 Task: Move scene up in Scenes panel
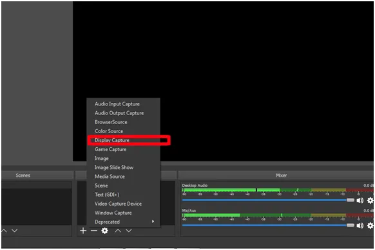4,231
